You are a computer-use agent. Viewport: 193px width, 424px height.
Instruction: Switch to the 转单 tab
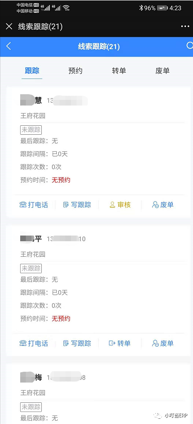[119, 71]
